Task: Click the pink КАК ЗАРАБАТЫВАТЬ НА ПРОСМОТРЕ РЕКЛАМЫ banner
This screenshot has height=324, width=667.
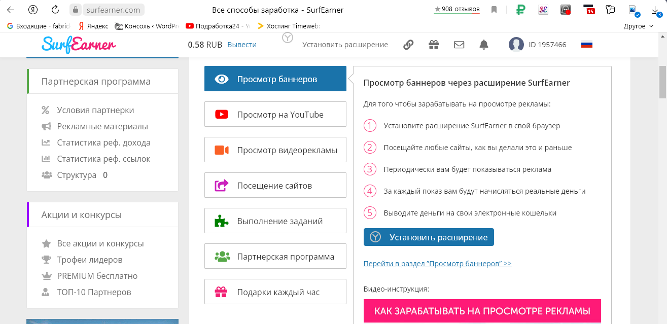Action: point(482,311)
